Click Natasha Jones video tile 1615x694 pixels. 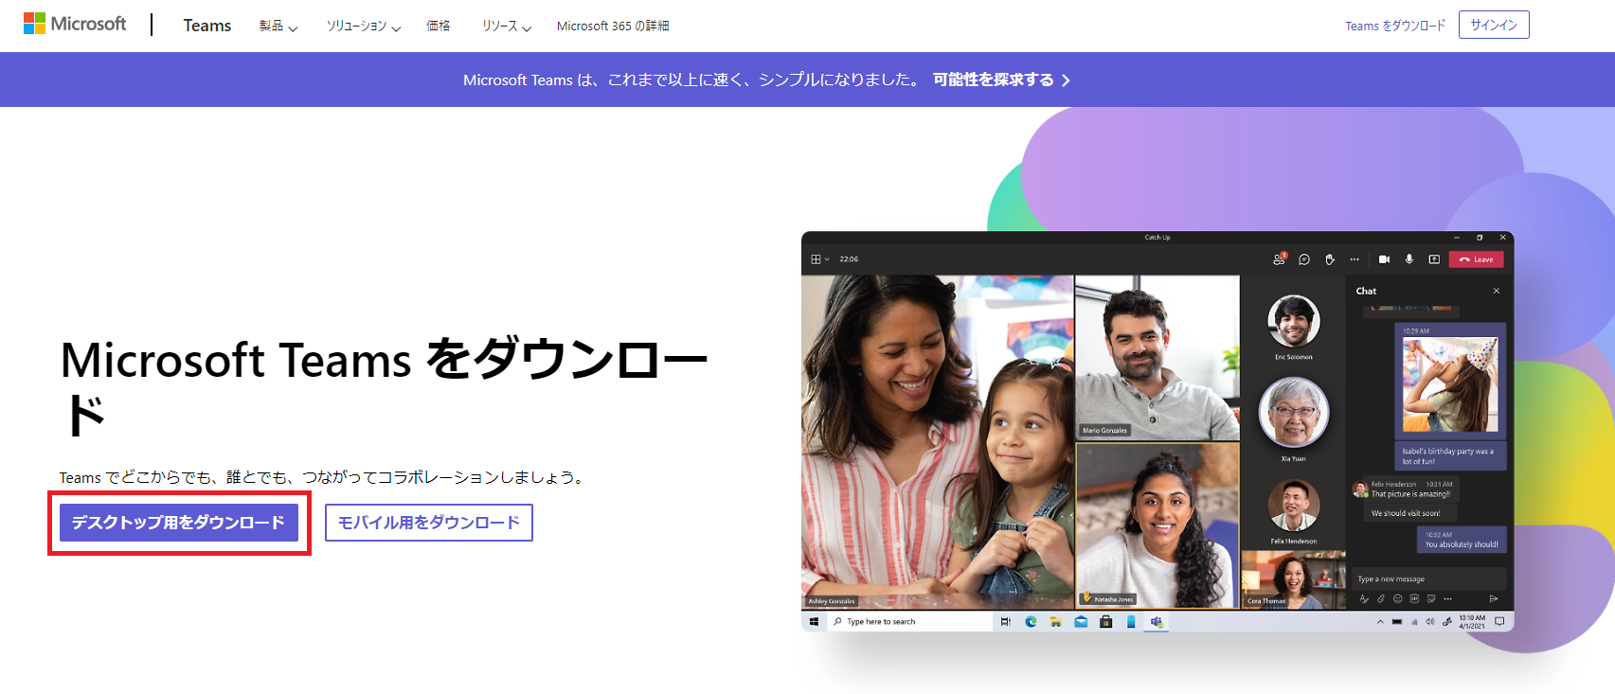pos(1157,525)
